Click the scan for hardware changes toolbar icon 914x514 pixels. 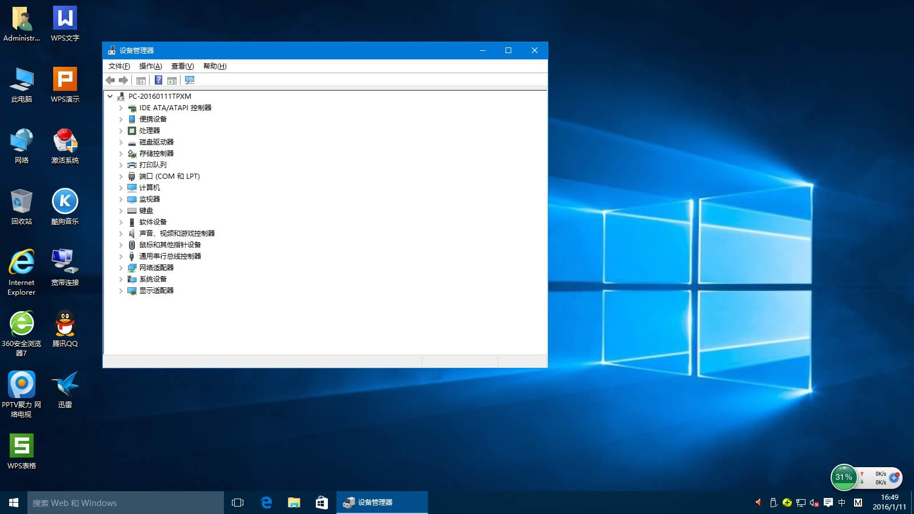189,80
